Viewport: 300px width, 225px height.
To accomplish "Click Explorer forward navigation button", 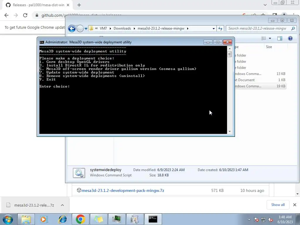I will pos(80,28).
